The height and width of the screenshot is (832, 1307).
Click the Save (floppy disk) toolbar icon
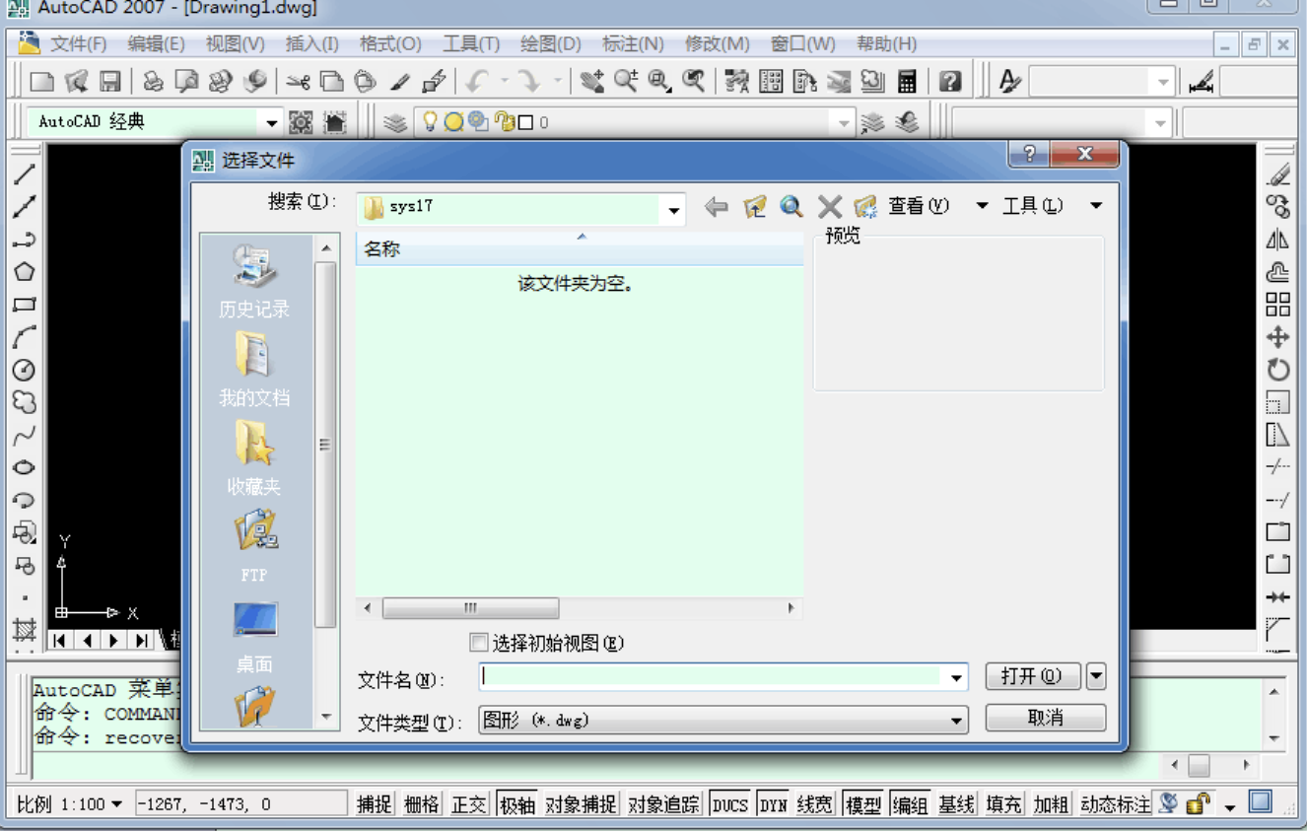point(109,81)
